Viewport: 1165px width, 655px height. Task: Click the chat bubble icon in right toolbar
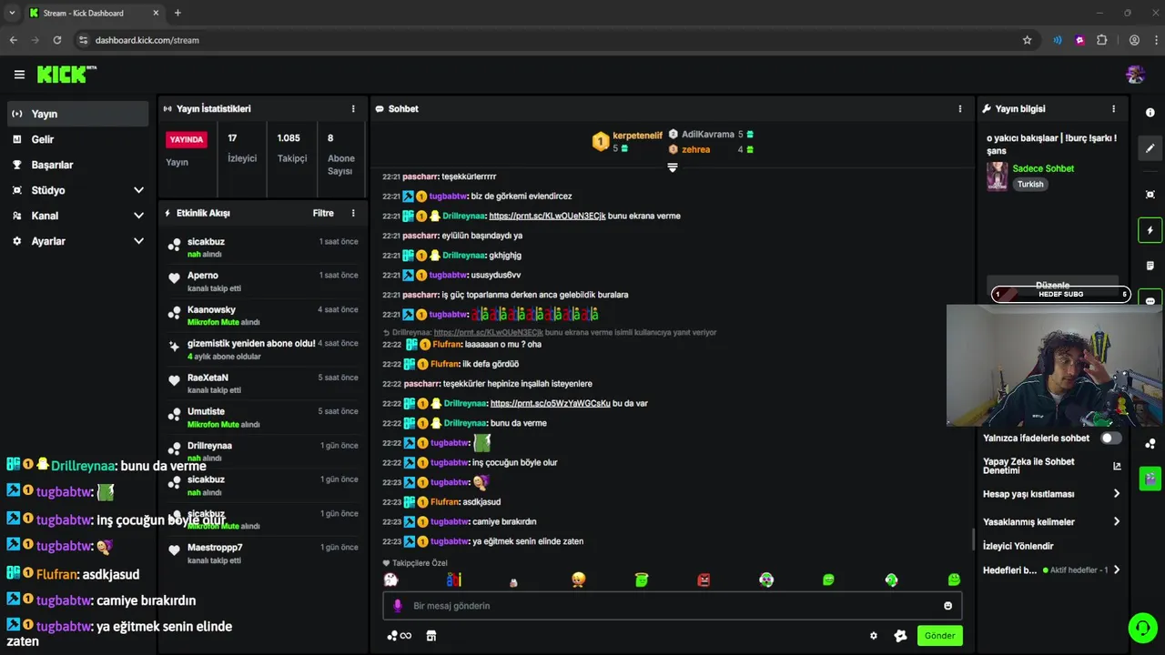[1150, 299]
